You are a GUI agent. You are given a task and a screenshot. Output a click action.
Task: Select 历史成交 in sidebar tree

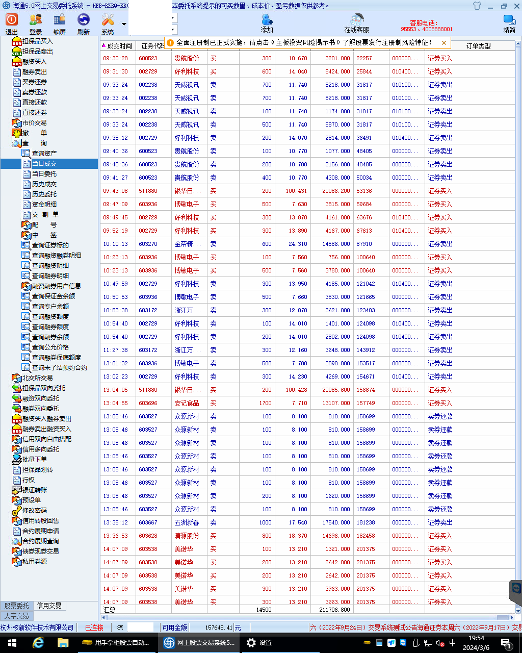point(44,184)
